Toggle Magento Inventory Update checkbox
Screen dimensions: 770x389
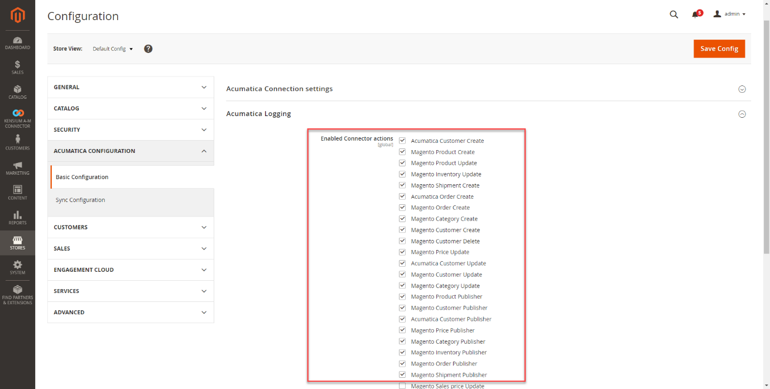[x=402, y=174]
